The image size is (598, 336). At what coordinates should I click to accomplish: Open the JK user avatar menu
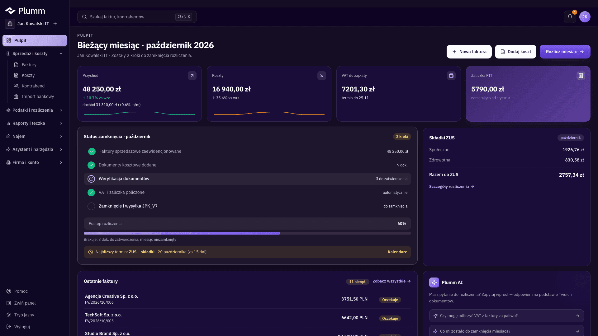(x=585, y=17)
